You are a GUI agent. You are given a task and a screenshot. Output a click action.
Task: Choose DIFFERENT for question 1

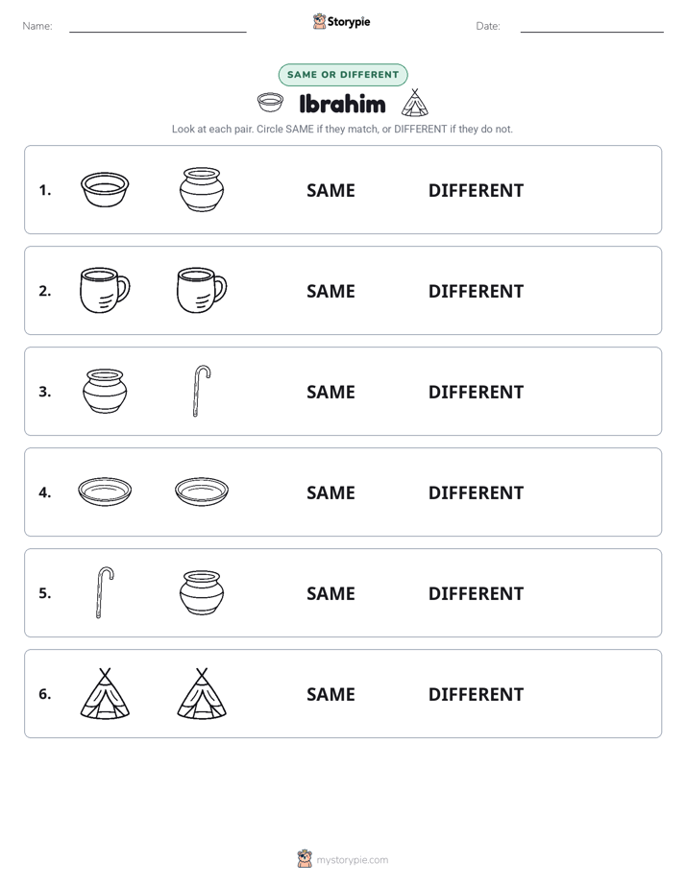click(x=476, y=191)
